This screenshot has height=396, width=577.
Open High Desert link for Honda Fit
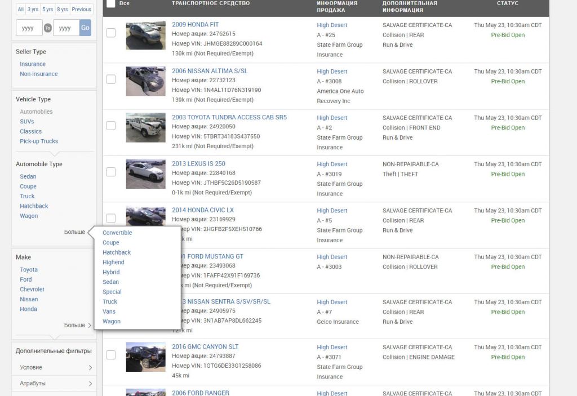(x=332, y=25)
